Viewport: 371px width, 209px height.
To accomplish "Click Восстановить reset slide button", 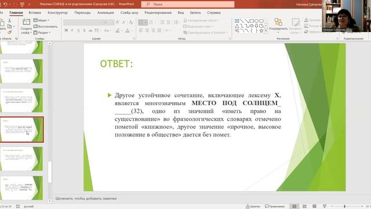I will point(46,27).
